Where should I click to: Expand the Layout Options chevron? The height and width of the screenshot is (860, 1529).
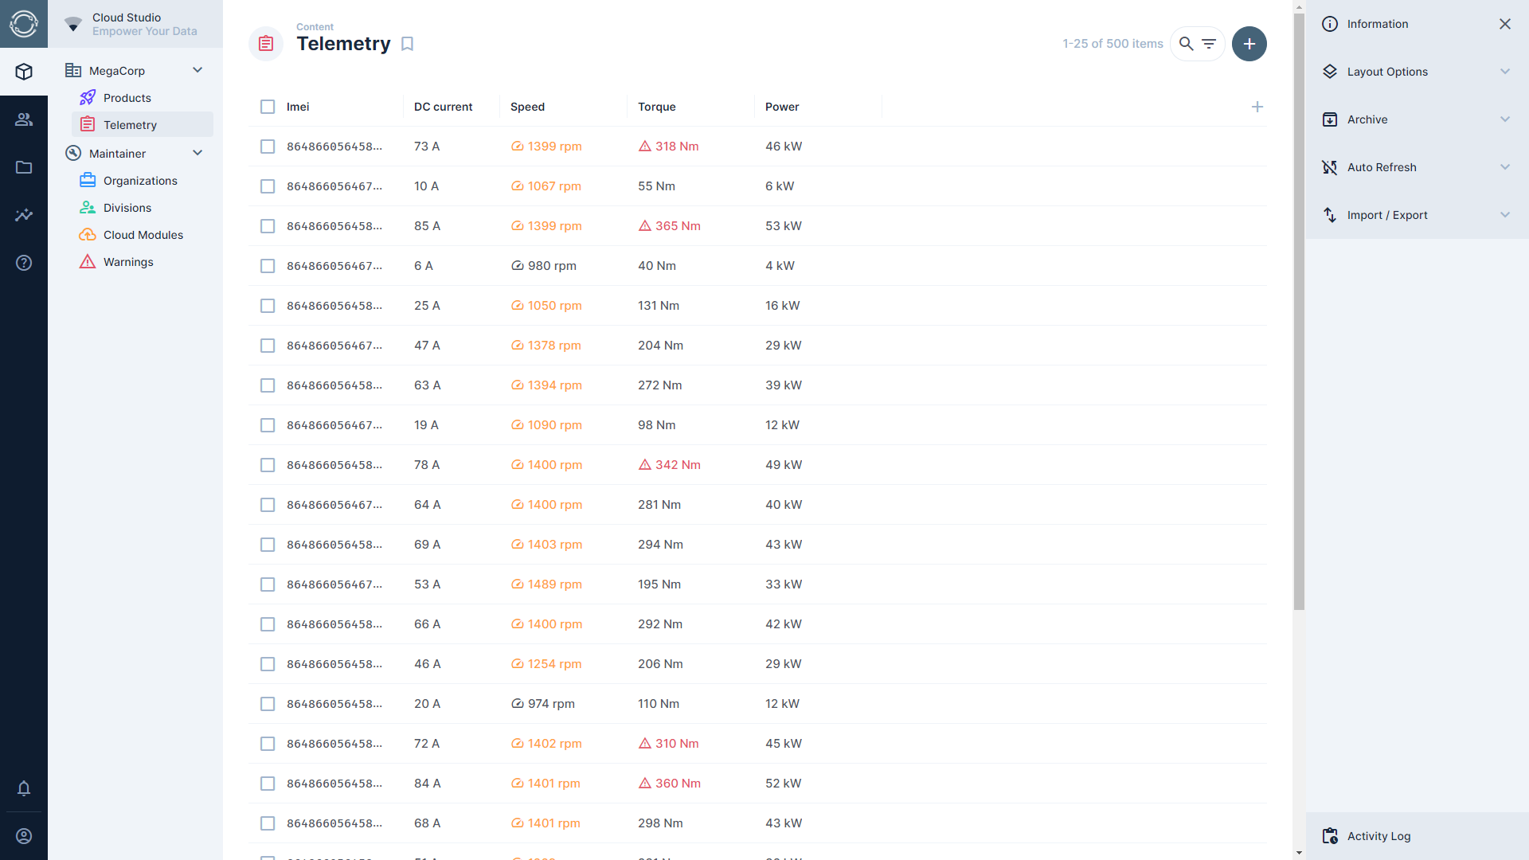click(x=1504, y=72)
